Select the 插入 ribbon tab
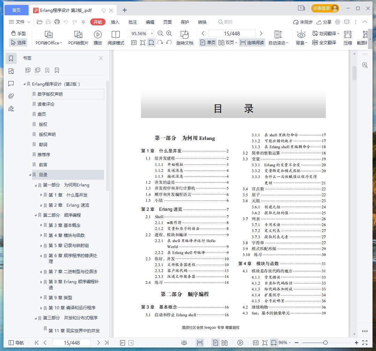The width and height of the screenshot is (376, 351). [x=115, y=22]
